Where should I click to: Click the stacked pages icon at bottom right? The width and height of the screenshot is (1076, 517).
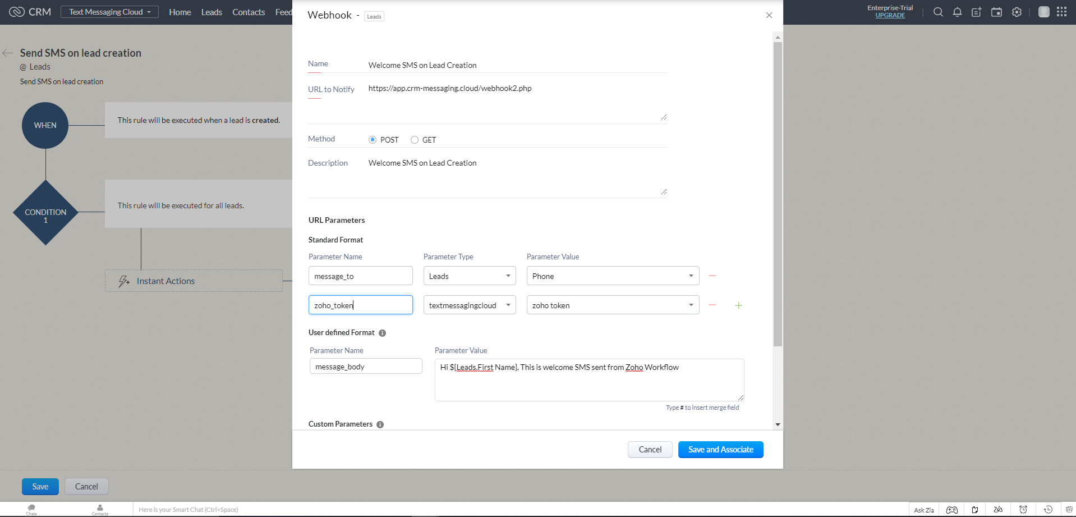[x=1069, y=510]
